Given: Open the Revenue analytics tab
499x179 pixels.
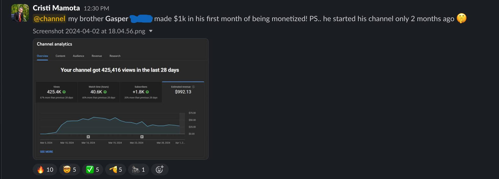Looking at the screenshot, I should (97, 56).
